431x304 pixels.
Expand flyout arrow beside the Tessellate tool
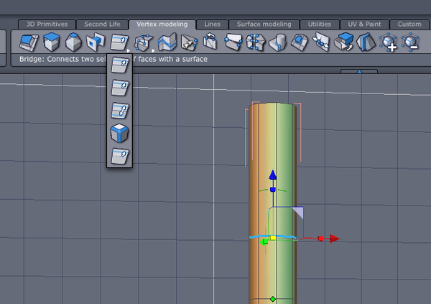153,51
